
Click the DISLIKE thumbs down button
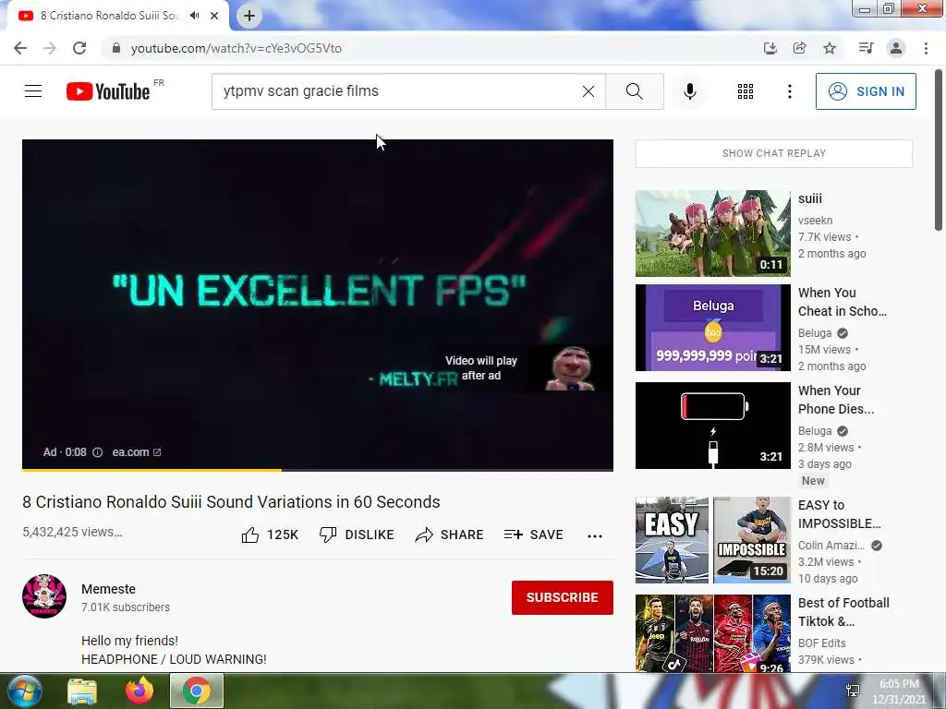click(357, 535)
